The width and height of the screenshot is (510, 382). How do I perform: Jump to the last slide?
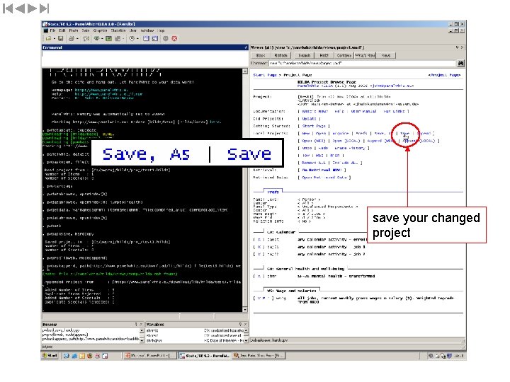point(44,8)
